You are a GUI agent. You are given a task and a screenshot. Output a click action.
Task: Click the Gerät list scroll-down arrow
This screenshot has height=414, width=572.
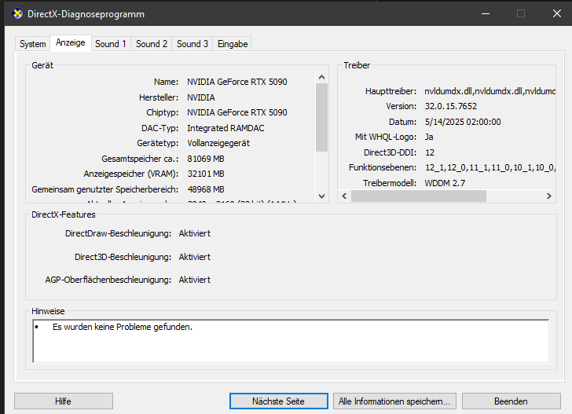pos(321,196)
